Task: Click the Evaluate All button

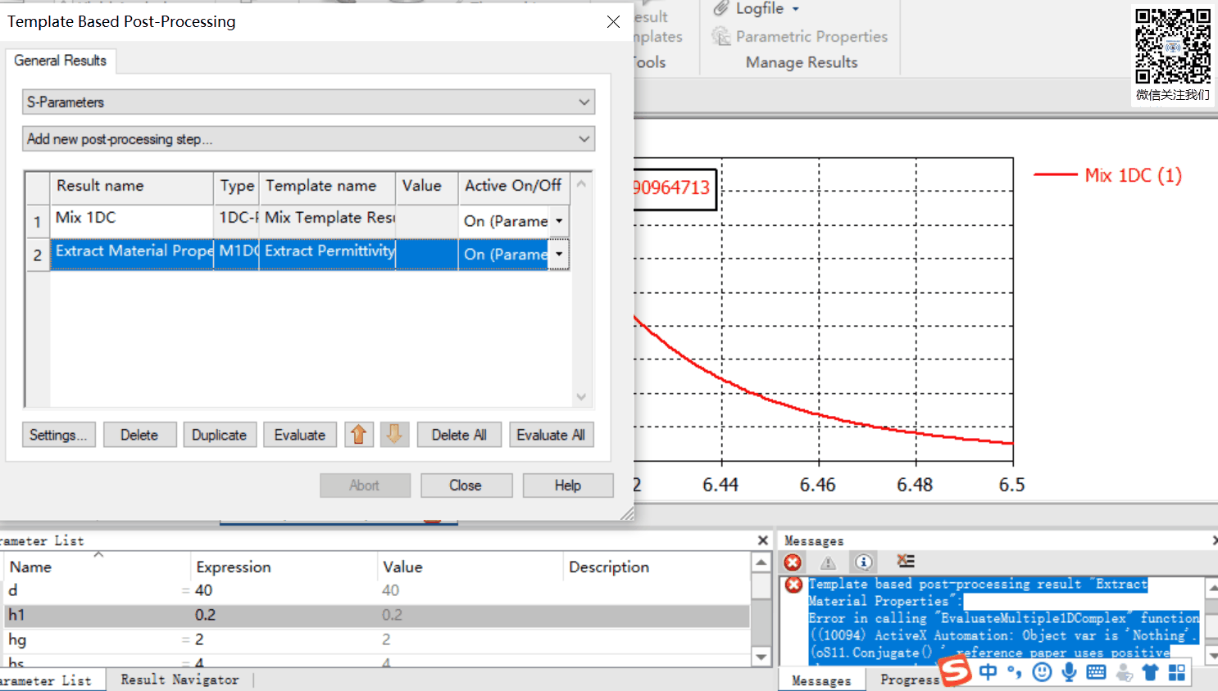Action: [x=551, y=435]
